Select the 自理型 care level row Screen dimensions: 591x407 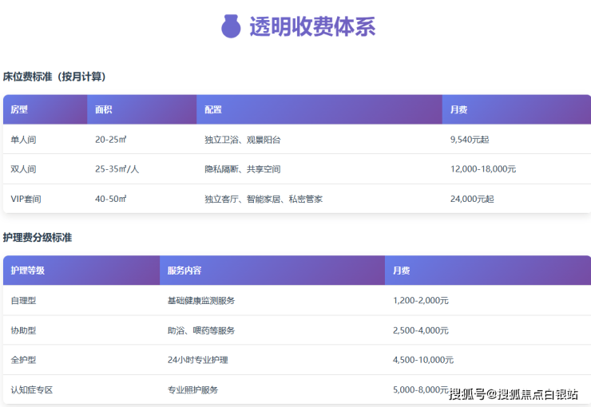coord(23,301)
